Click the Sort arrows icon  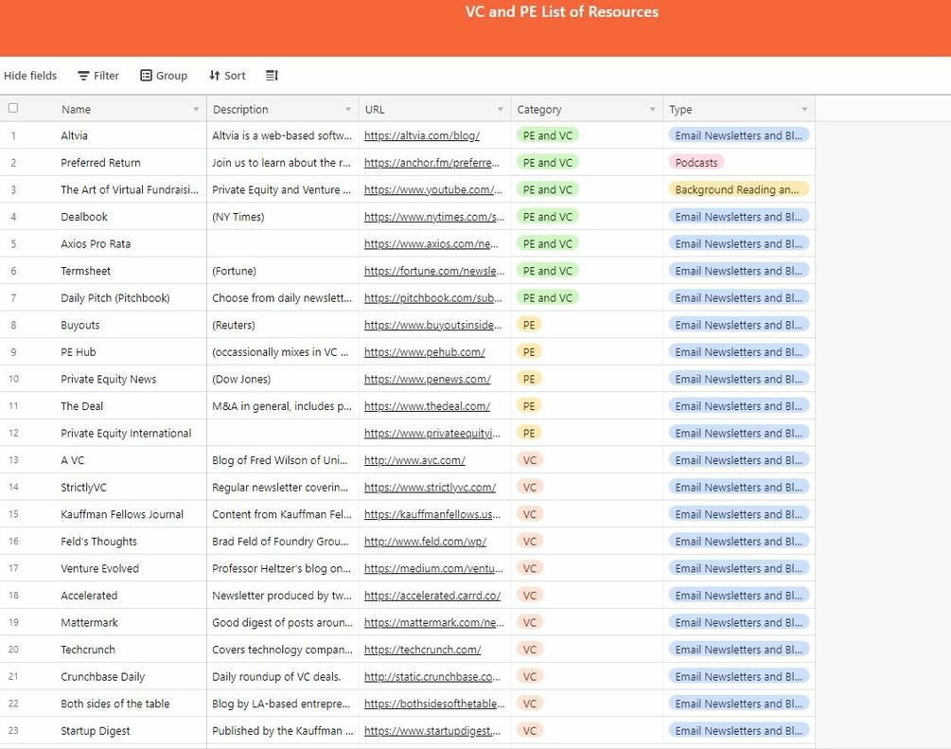click(x=214, y=75)
